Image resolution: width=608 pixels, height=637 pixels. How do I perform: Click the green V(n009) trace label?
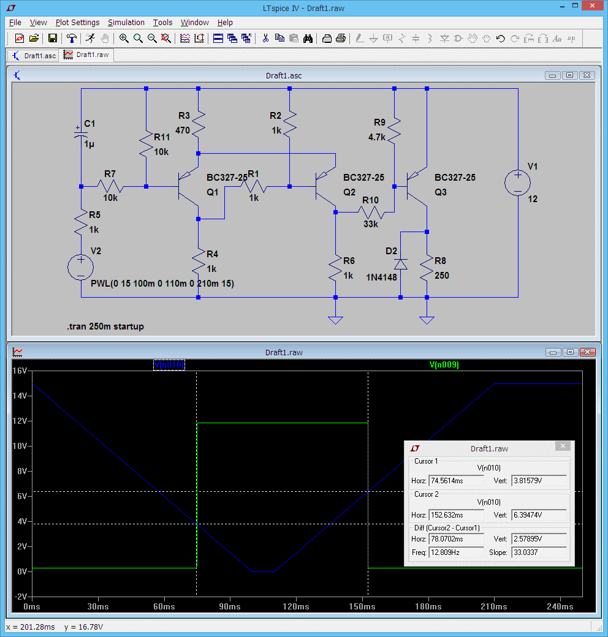[444, 364]
